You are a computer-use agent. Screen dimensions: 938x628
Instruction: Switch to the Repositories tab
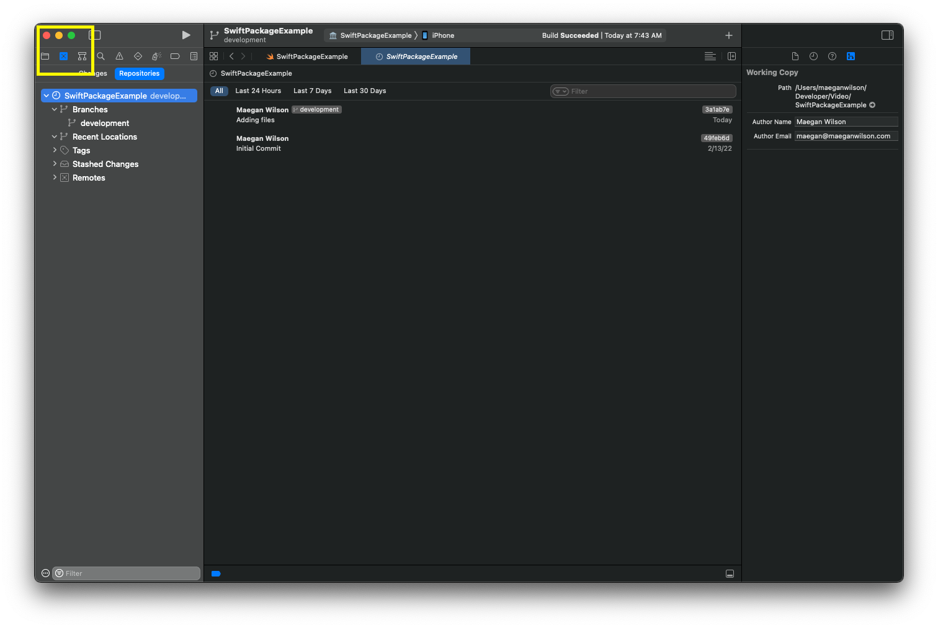click(x=140, y=73)
